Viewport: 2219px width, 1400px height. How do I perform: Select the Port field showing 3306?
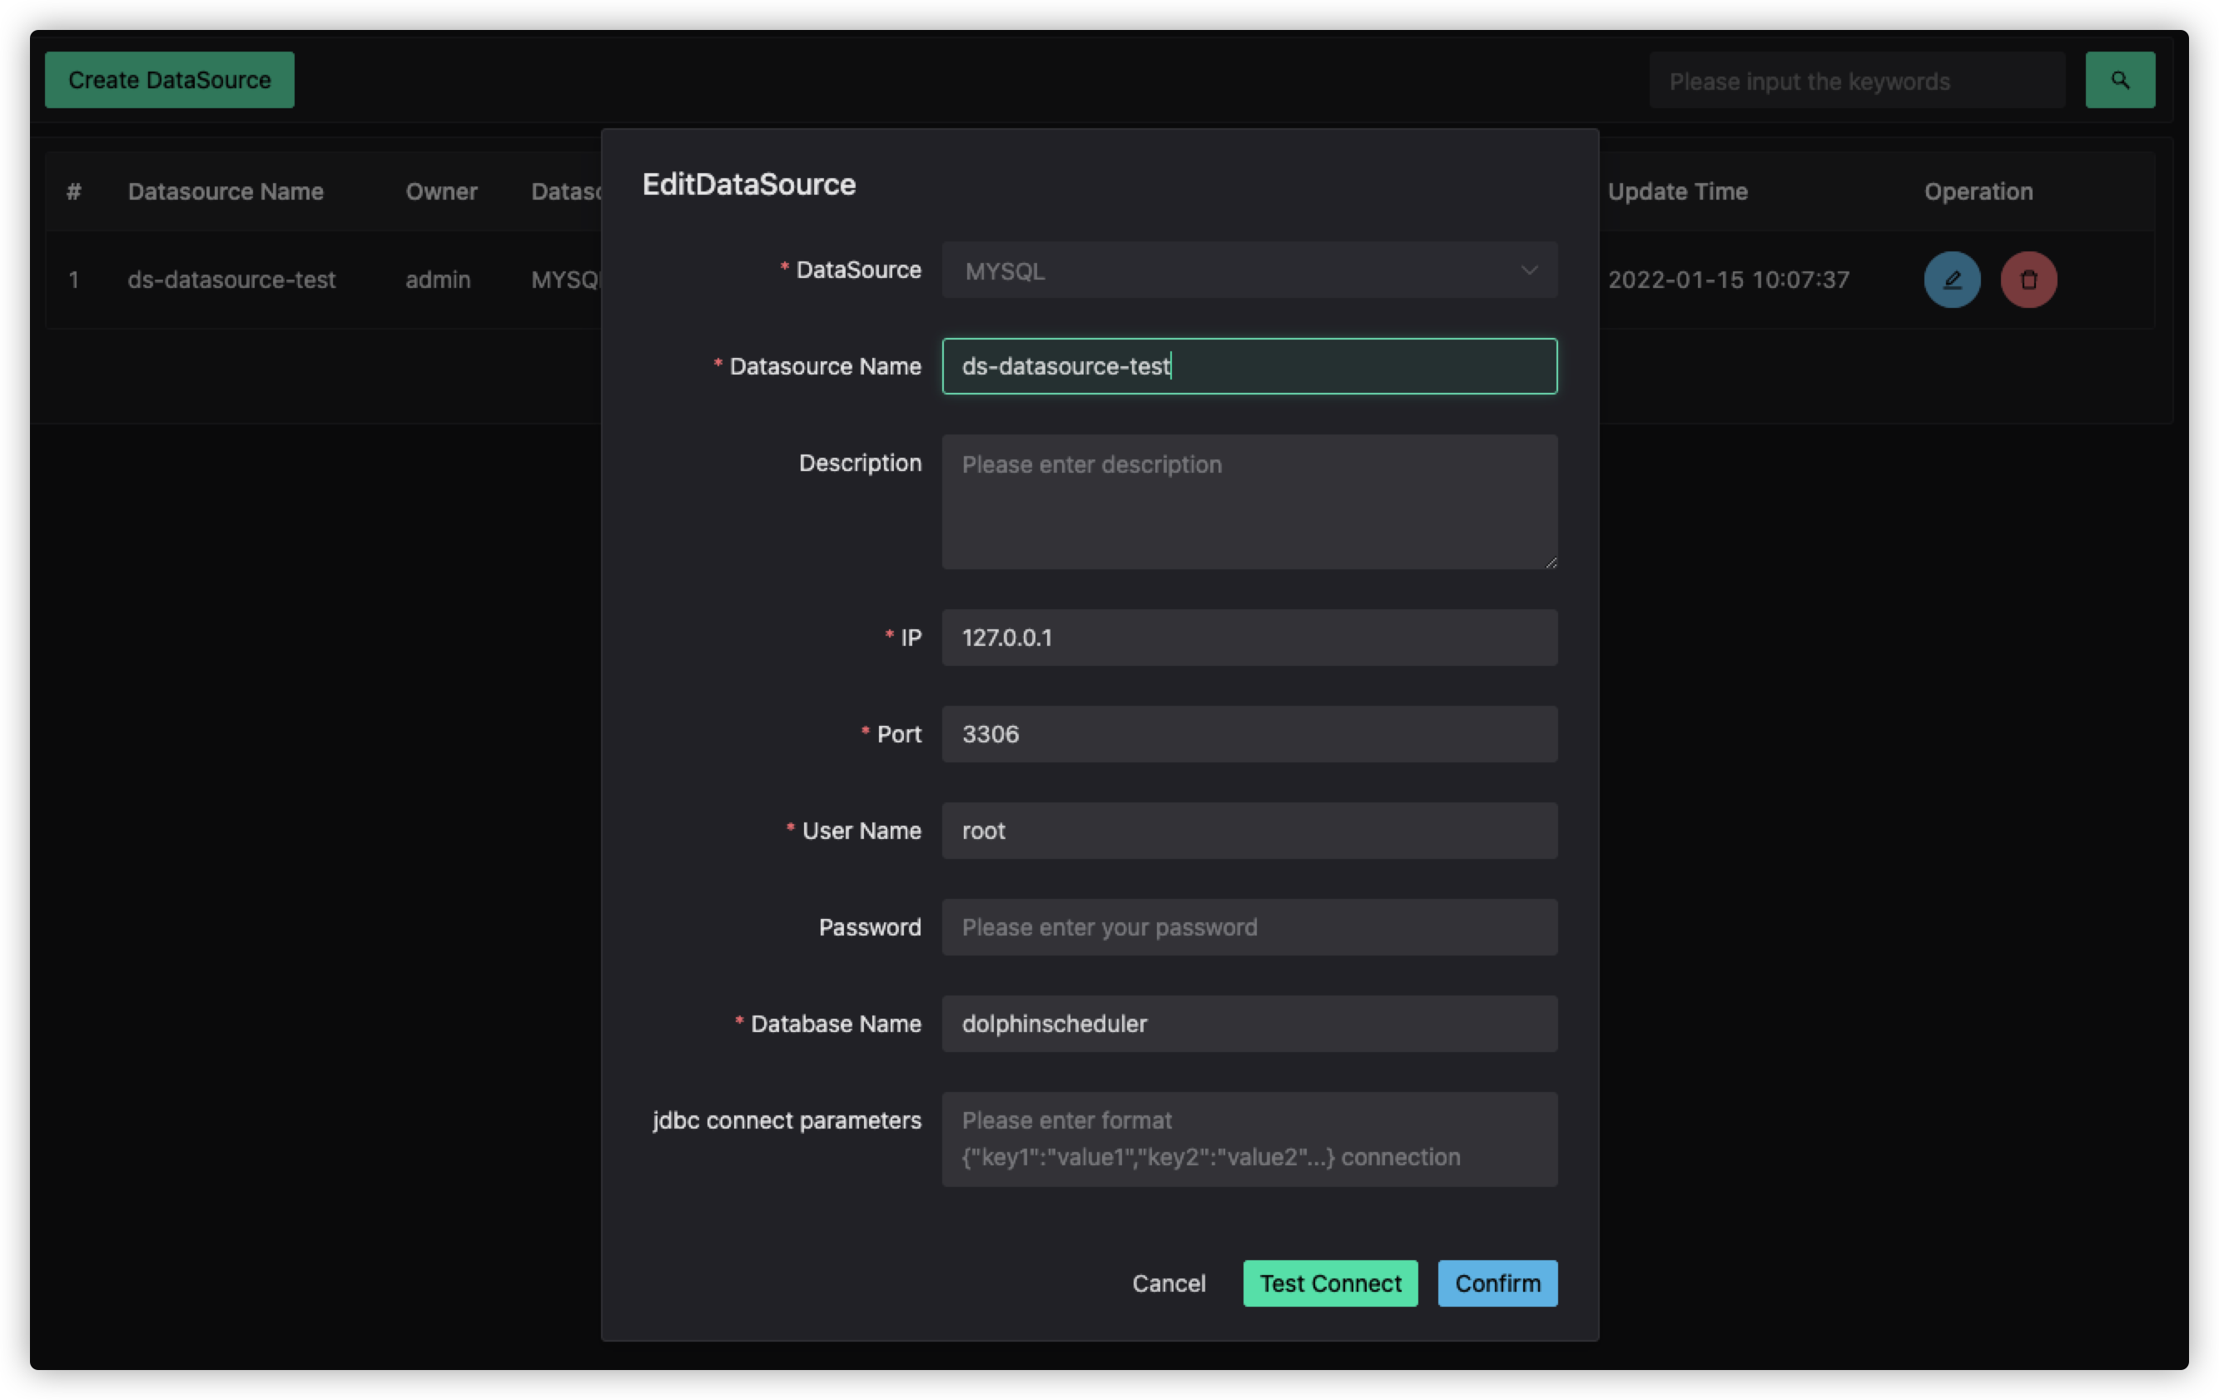[1249, 733]
